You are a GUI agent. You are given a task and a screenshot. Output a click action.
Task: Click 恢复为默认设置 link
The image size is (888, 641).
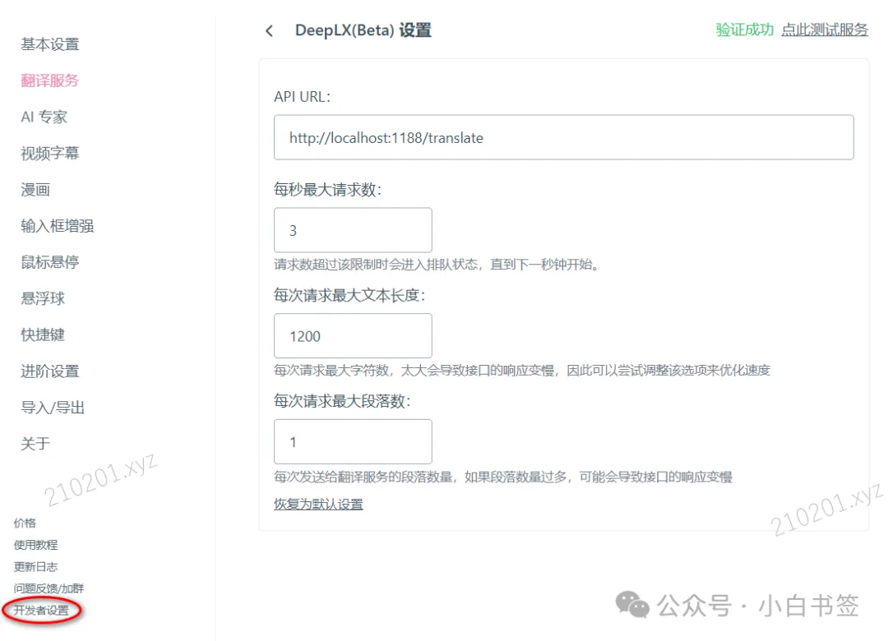click(318, 504)
